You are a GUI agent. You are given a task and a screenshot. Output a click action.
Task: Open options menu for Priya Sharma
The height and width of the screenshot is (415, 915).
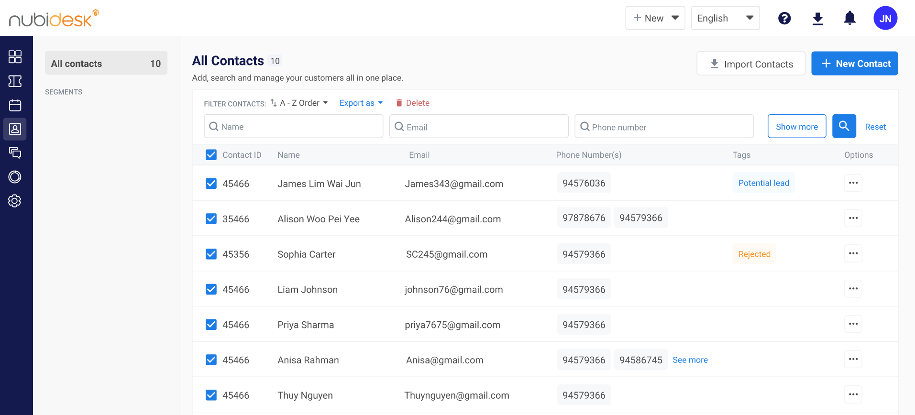853,324
